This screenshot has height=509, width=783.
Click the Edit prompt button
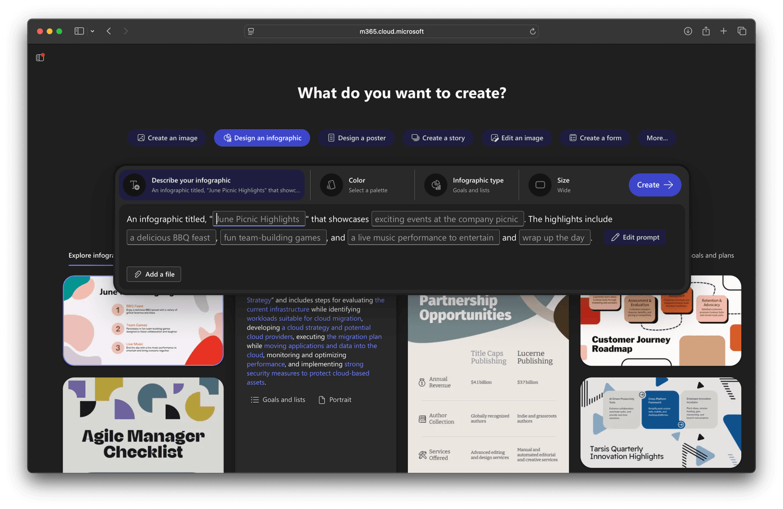tap(635, 238)
